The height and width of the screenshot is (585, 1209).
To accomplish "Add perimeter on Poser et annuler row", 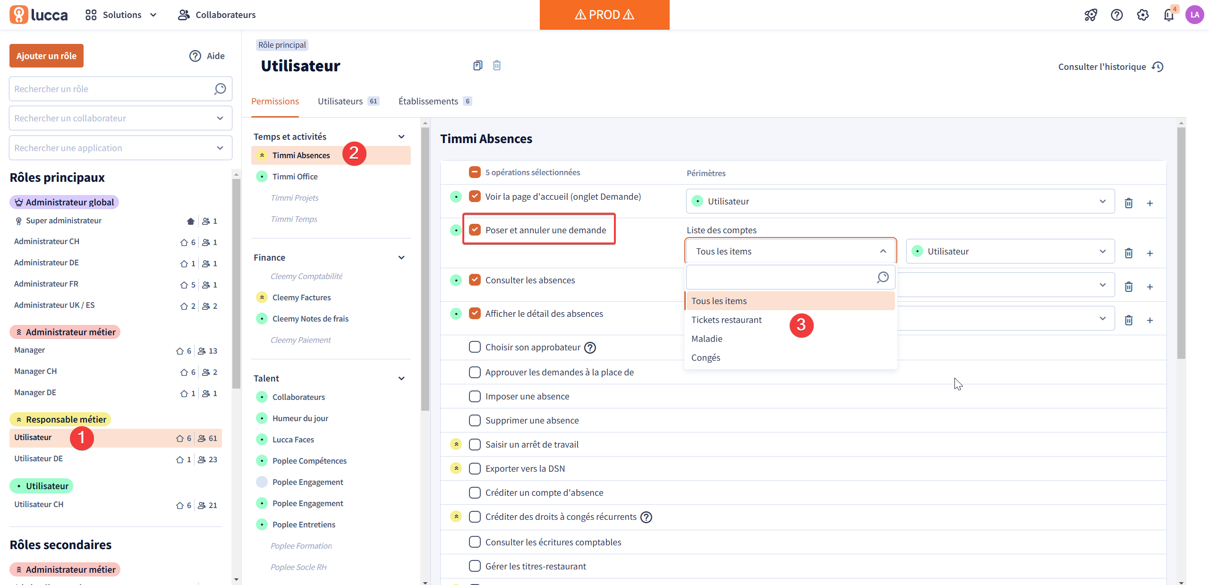I will coord(1150,253).
